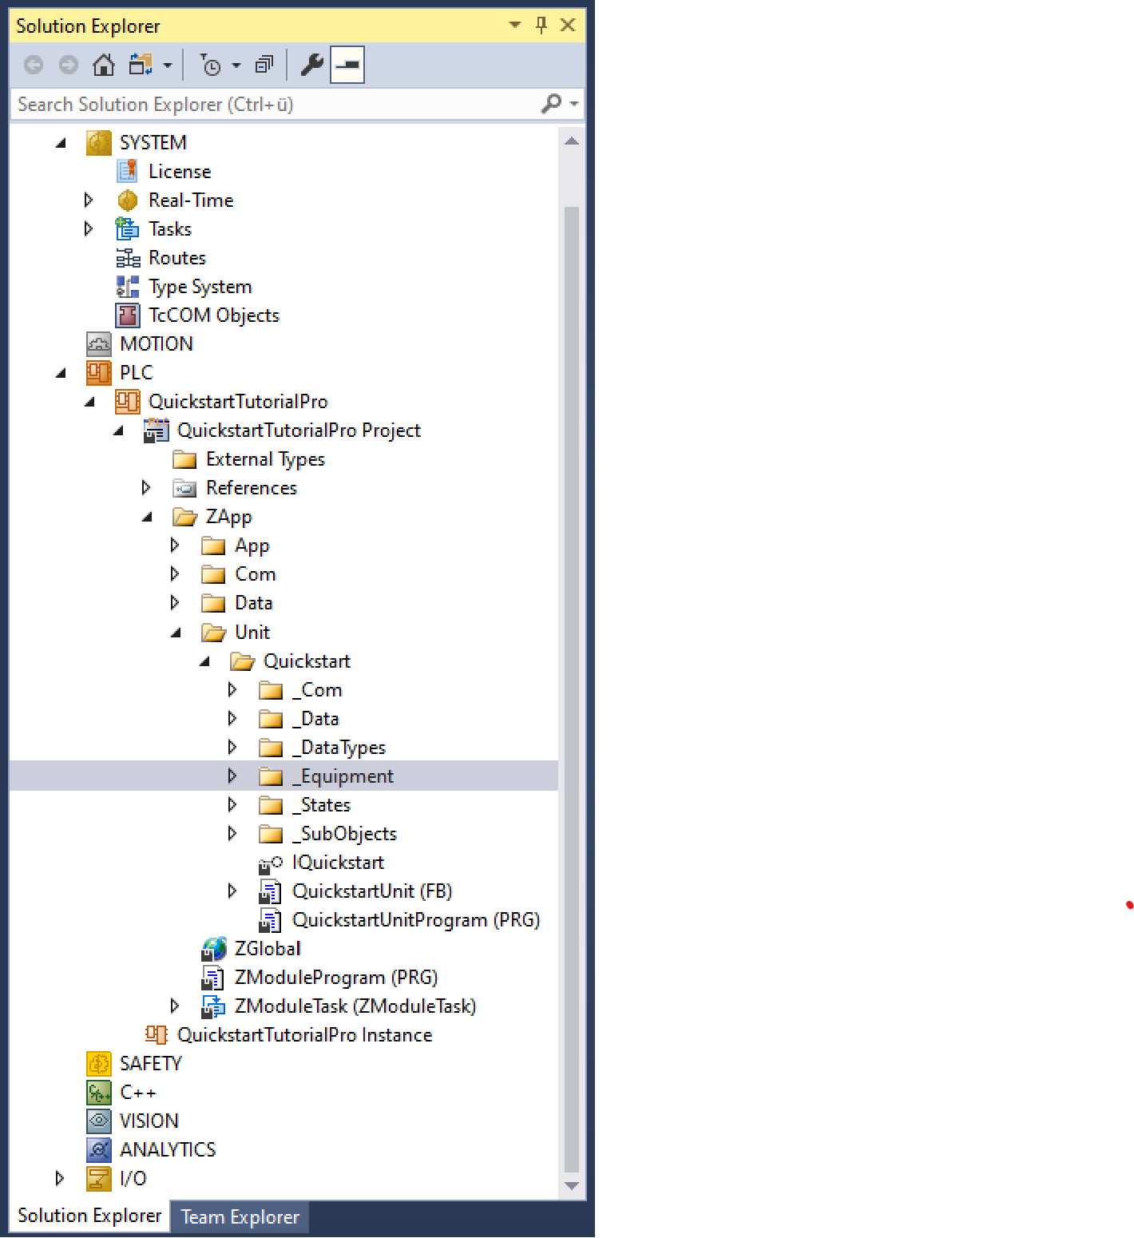Select the Routes icon
The height and width of the screenshot is (1238, 1134).
[127, 258]
